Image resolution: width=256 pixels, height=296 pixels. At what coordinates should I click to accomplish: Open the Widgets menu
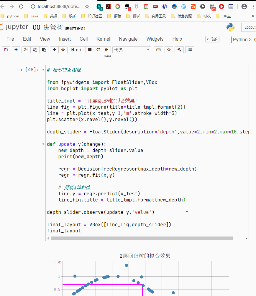coord(155,39)
